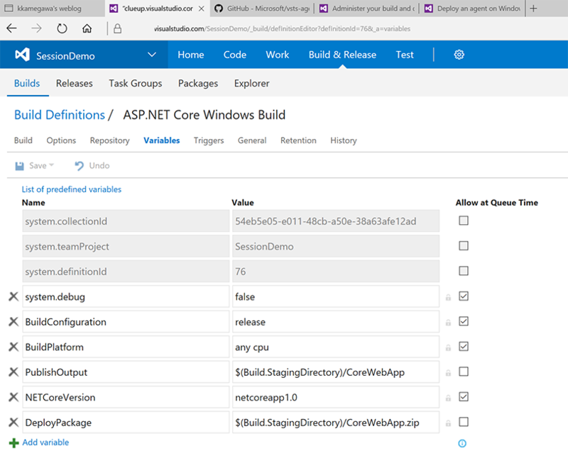Click the browser back arrow
The image size is (568, 463).
[11, 28]
